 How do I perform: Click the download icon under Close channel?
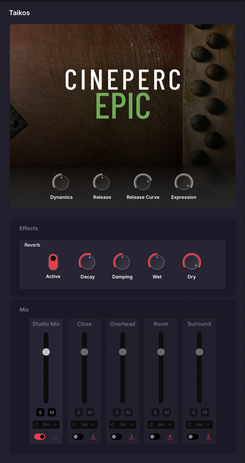point(93,436)
